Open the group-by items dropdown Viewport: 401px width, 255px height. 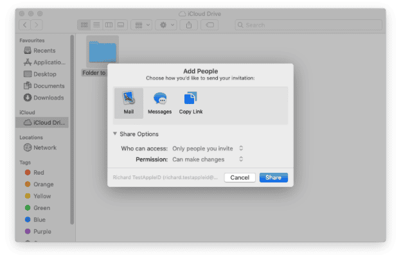(x=141, y=25)
